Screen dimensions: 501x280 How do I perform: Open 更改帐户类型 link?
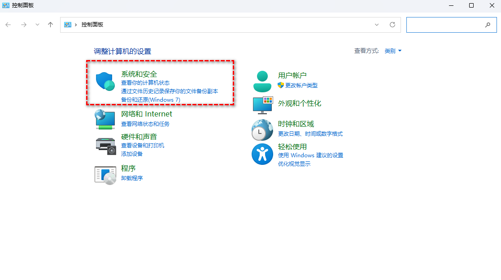(x=301, y=85)
